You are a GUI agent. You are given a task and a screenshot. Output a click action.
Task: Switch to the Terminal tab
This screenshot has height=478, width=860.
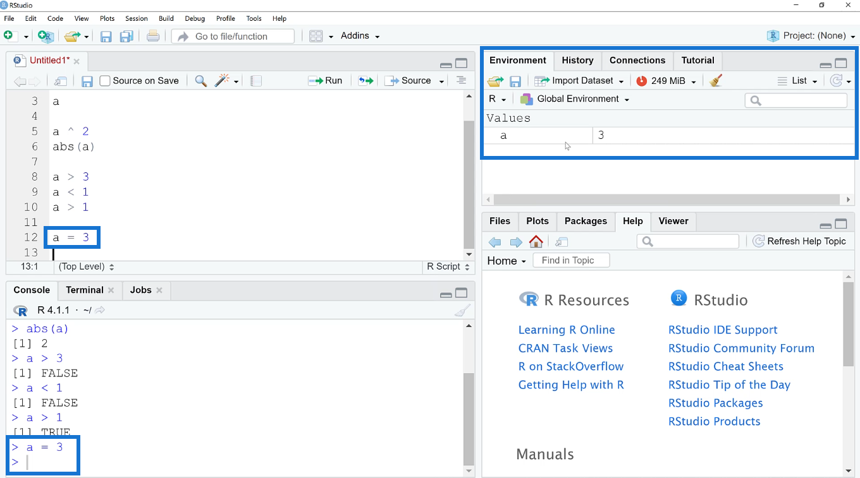[84, 290]
